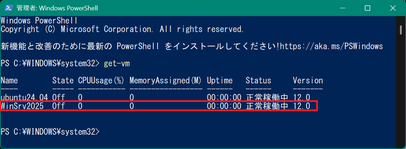406x149 pixels.
Task: Select the ubuntu24.04 VM name
Action: pyautogui.click(x=24, y=97)
